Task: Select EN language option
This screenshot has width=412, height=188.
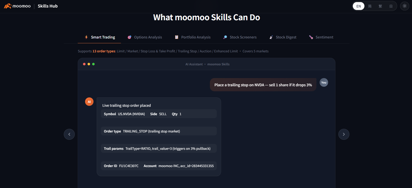Action: (x=359, y=6)
